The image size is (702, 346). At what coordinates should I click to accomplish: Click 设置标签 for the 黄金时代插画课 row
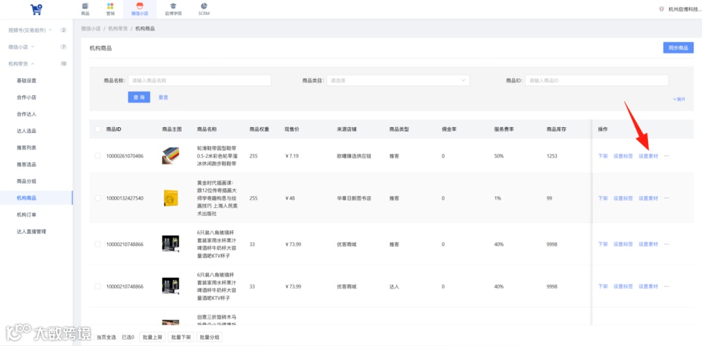click(623, 198)
